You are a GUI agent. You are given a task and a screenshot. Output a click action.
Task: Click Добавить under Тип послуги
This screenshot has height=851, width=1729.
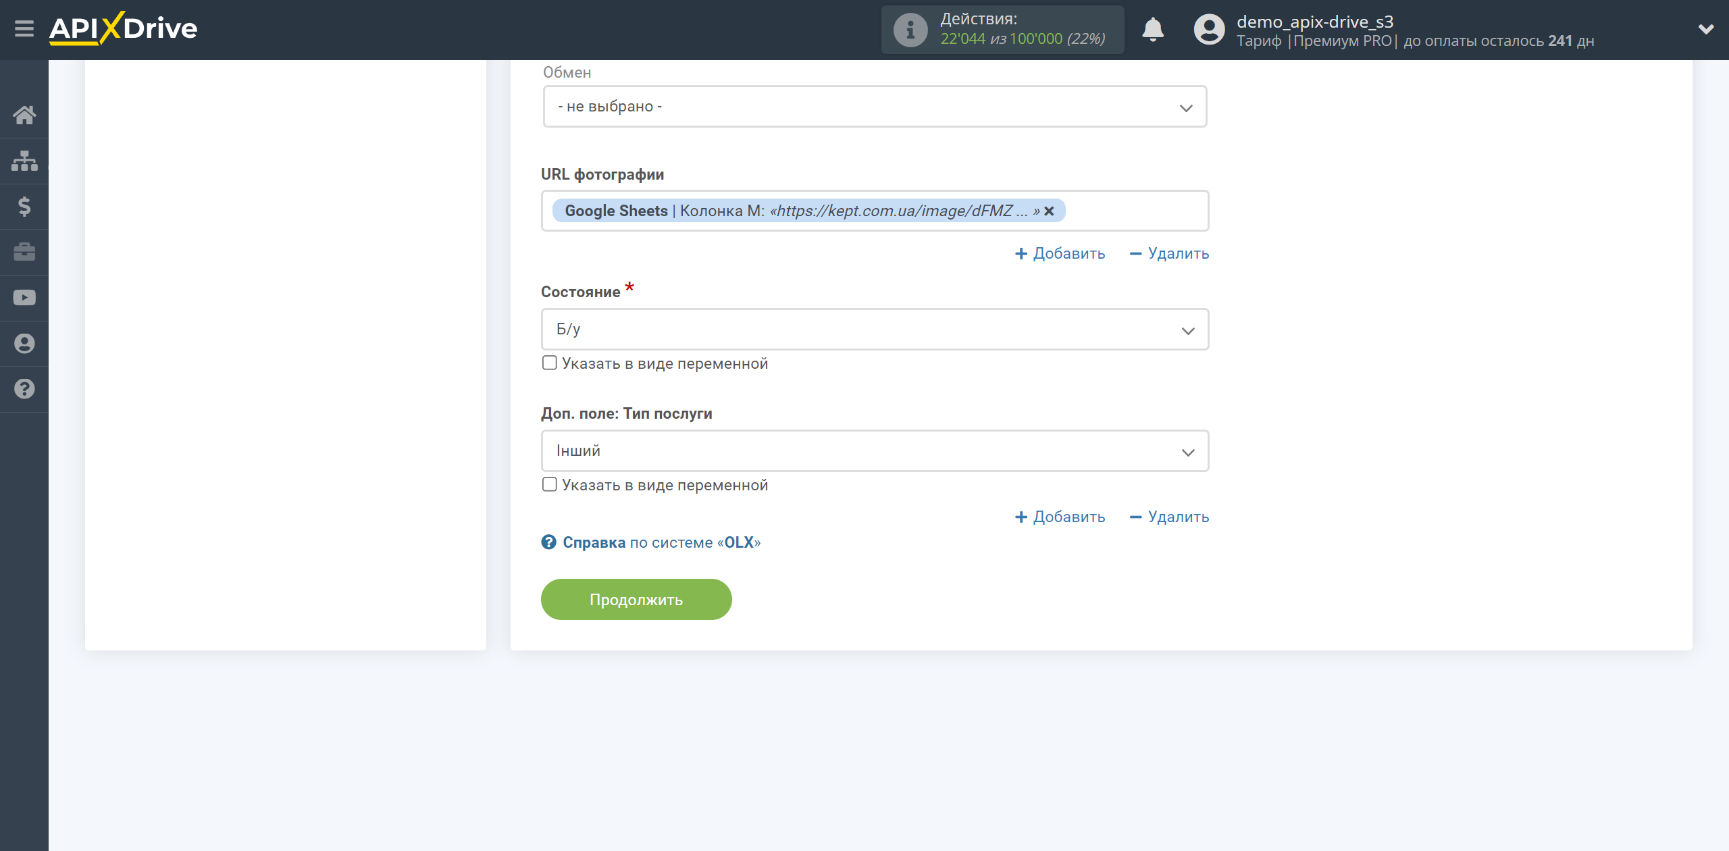click(x=1060, y=517)
